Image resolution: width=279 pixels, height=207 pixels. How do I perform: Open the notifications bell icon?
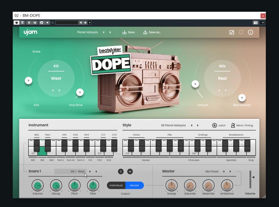point(241,32)
